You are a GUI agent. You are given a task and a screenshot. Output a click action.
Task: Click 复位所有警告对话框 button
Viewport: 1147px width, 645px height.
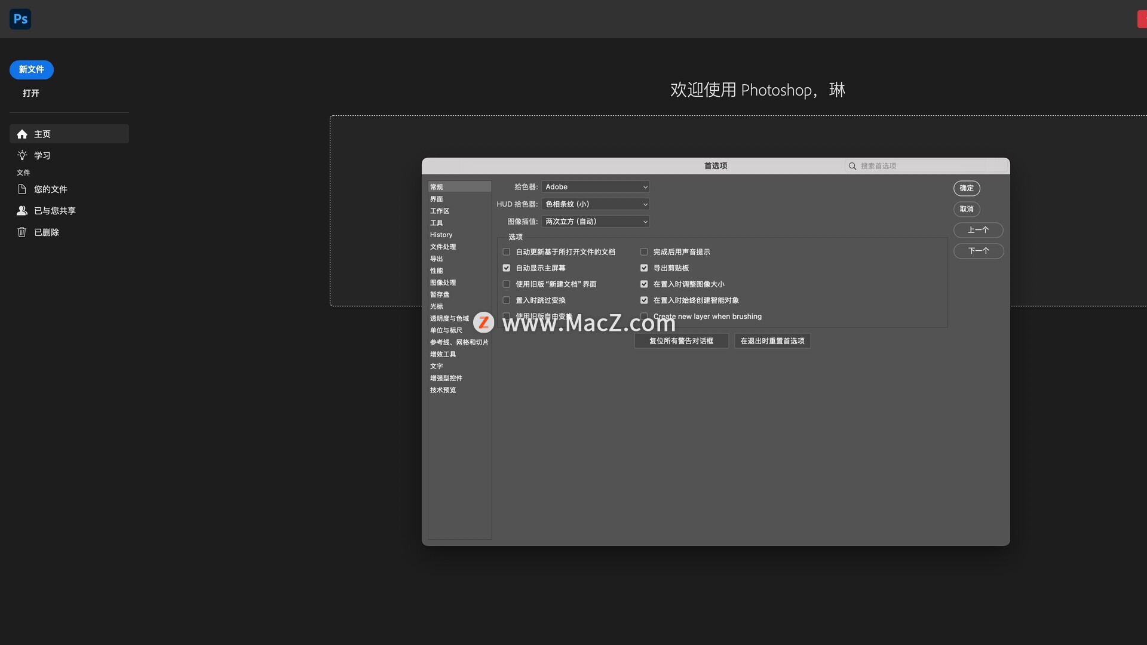pyautogui.click(x=681, y=341)
